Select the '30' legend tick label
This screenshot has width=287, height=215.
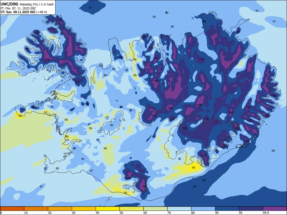click(x=73, y=213)
